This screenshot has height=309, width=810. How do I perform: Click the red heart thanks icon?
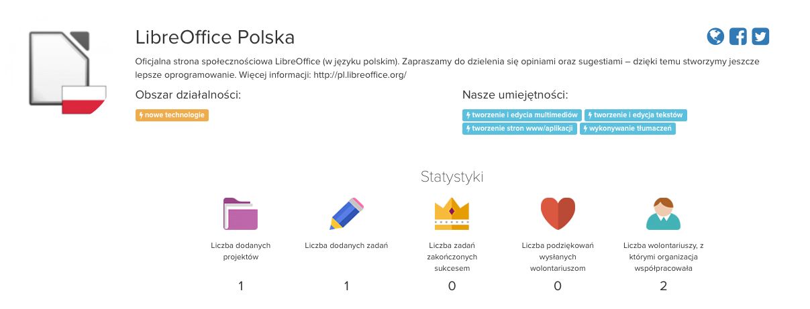click(558, 214)
